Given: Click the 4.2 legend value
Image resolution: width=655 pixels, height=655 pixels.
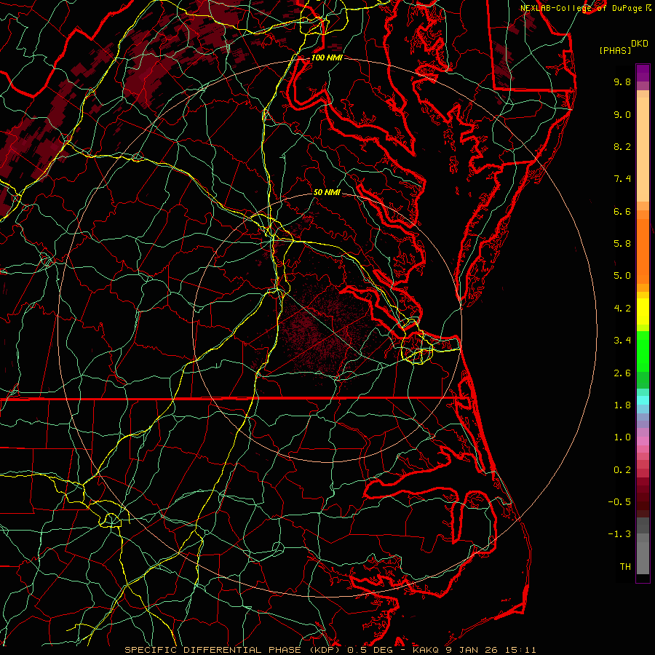Looking at the screenshot, I should (x=622, y=309).
